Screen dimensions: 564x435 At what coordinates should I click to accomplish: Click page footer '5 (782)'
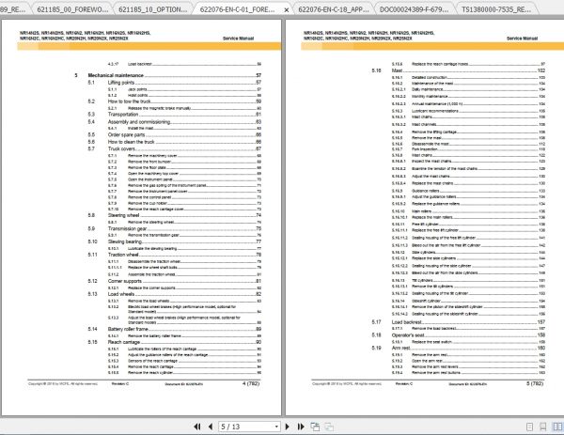(535, 383)
